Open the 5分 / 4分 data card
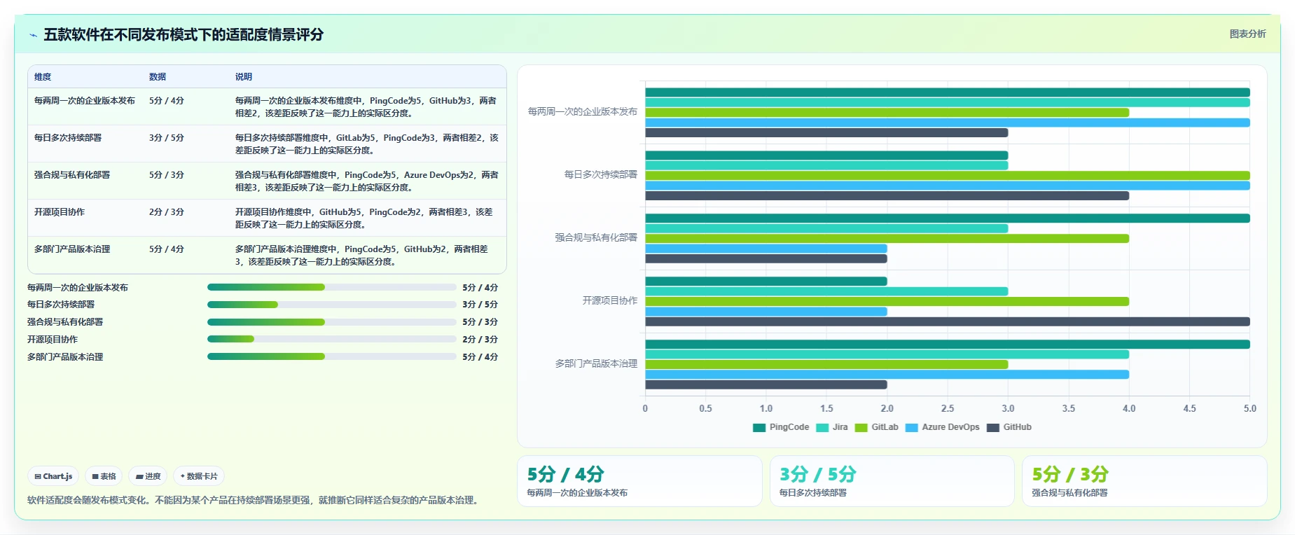Screen dimensions: 1295x535 click(x=639, y=481)
